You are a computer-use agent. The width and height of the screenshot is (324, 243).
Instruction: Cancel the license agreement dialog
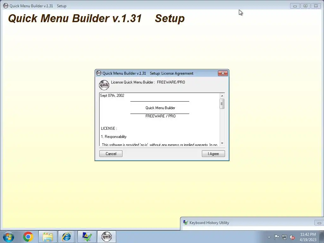(x=111, y=153)
